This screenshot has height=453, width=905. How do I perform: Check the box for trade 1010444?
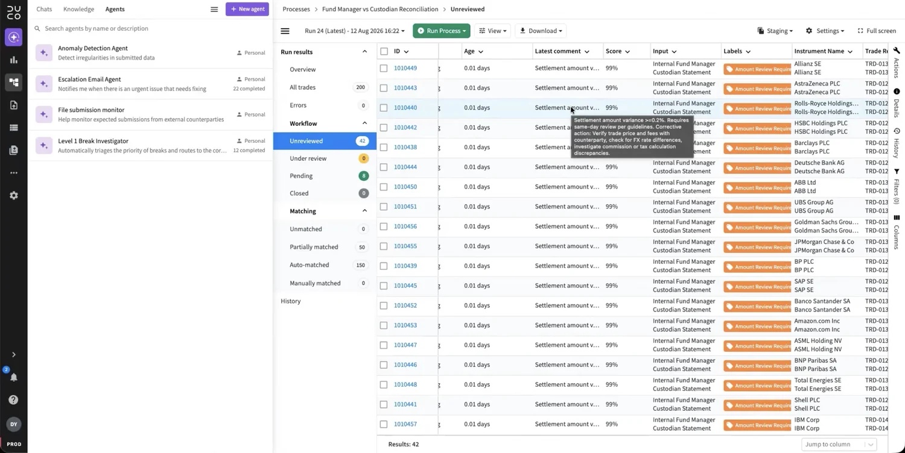point(384,167)
